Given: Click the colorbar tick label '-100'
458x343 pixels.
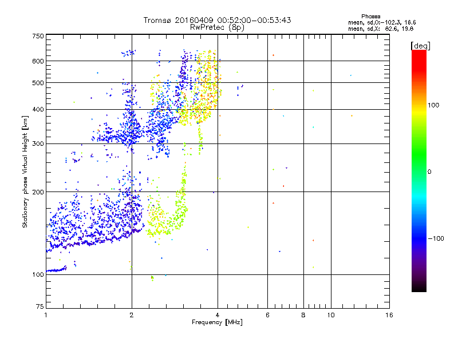Looking at the screenshot, I should [436, 238].
